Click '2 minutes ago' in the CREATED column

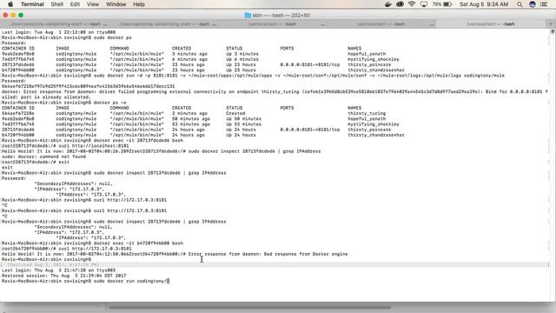coord(189,114)
